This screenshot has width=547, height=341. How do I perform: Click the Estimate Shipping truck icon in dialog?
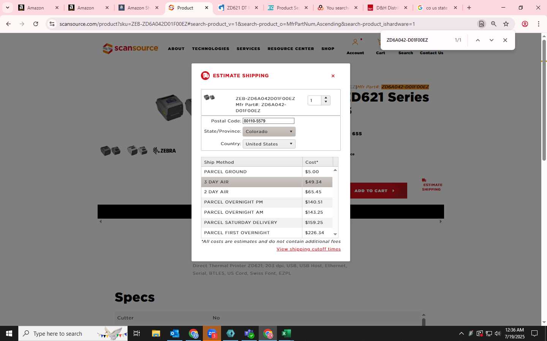point(205,75)
